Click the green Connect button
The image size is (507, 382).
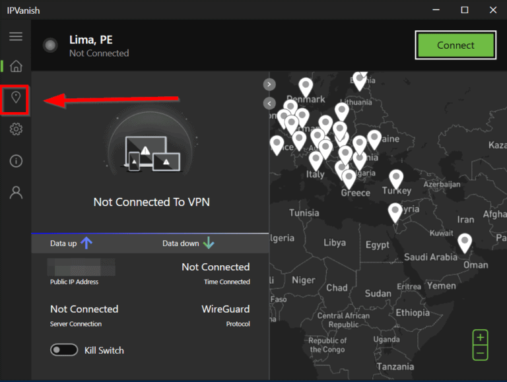456,46
